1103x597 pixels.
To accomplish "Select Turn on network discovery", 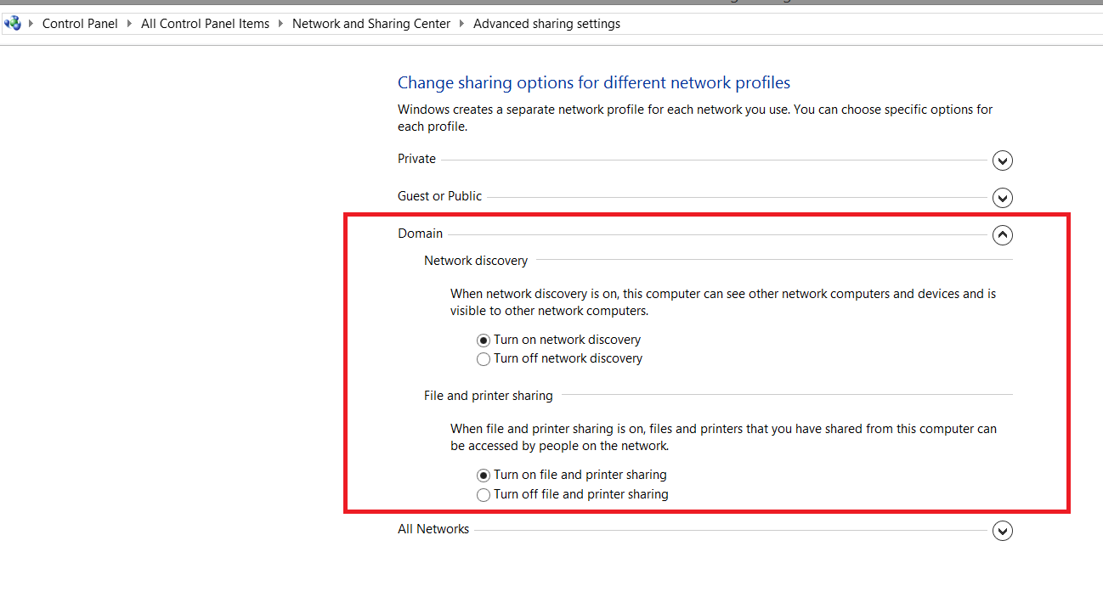I will [484, 340].
